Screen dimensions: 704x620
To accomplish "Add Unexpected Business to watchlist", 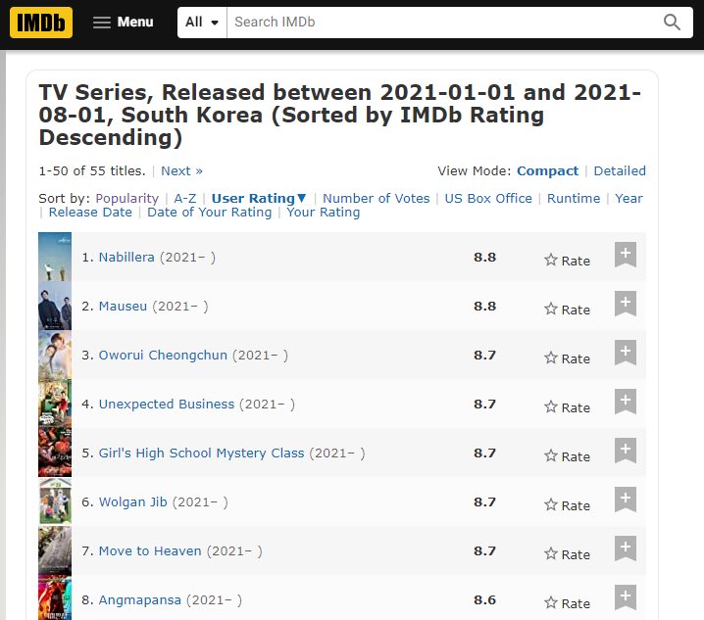I will pyautogui.click(x=626, y=401).
